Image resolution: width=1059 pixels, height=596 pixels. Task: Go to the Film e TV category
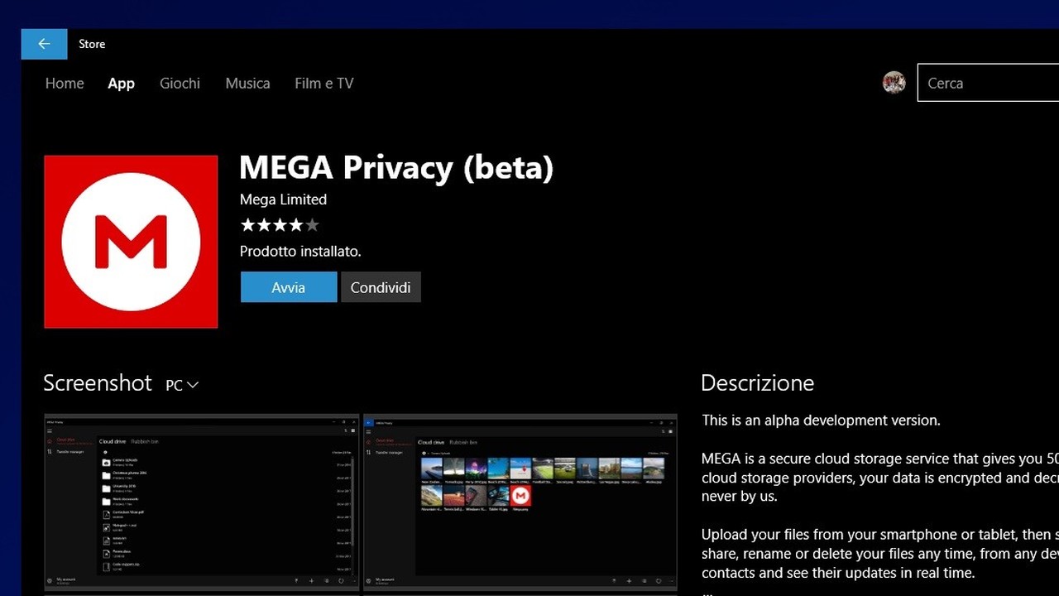click(323, 83)
